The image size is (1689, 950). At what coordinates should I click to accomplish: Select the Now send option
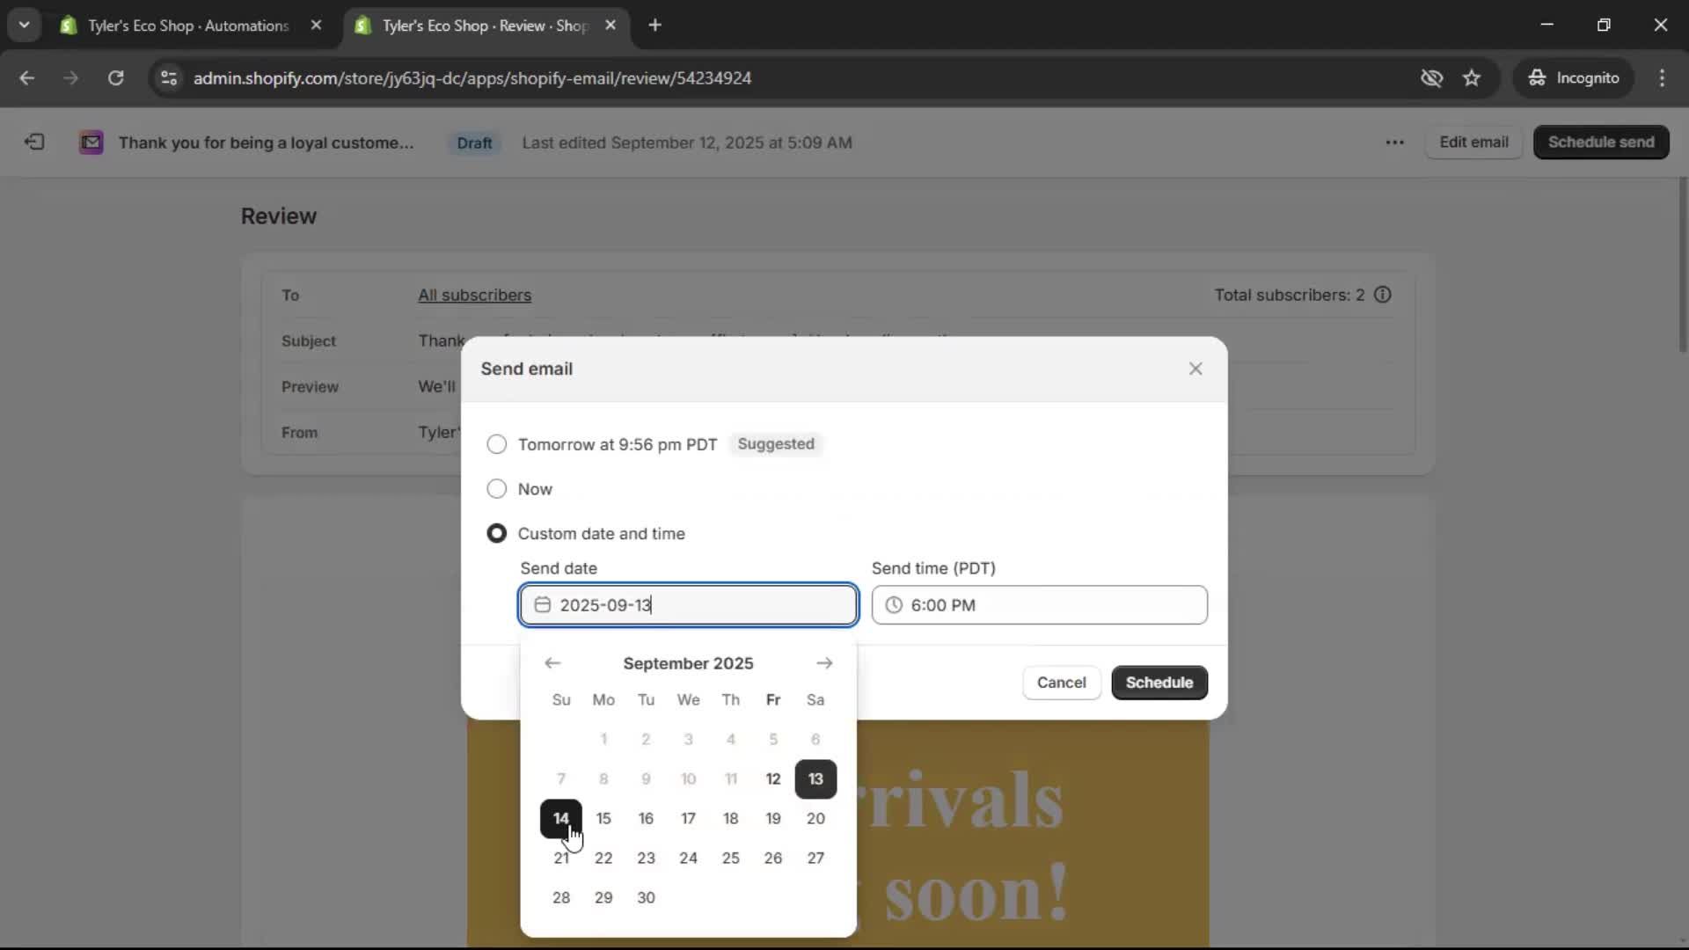(497, 489)
